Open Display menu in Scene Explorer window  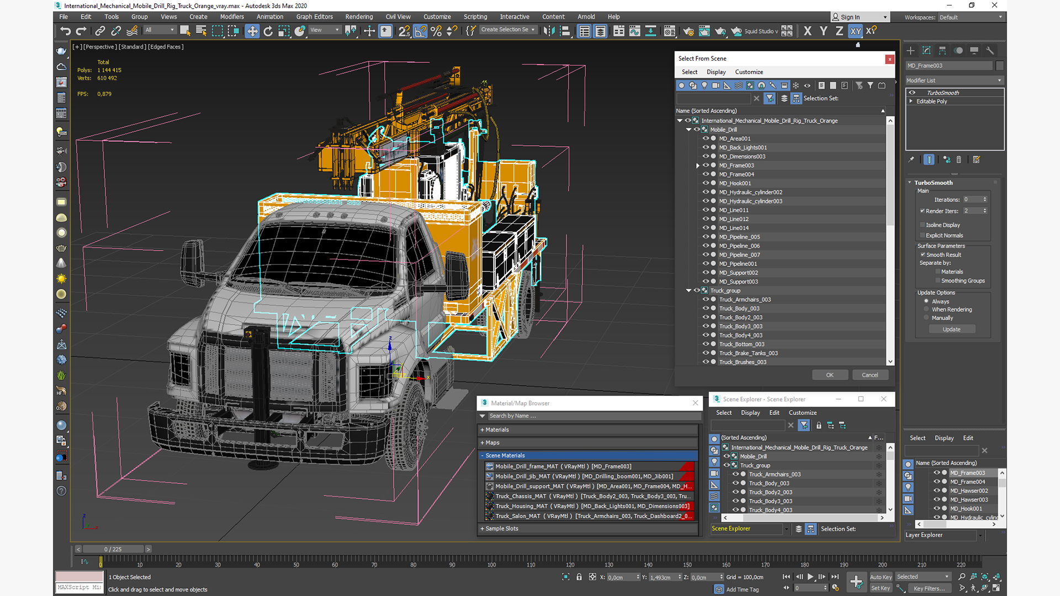[750, 413]
